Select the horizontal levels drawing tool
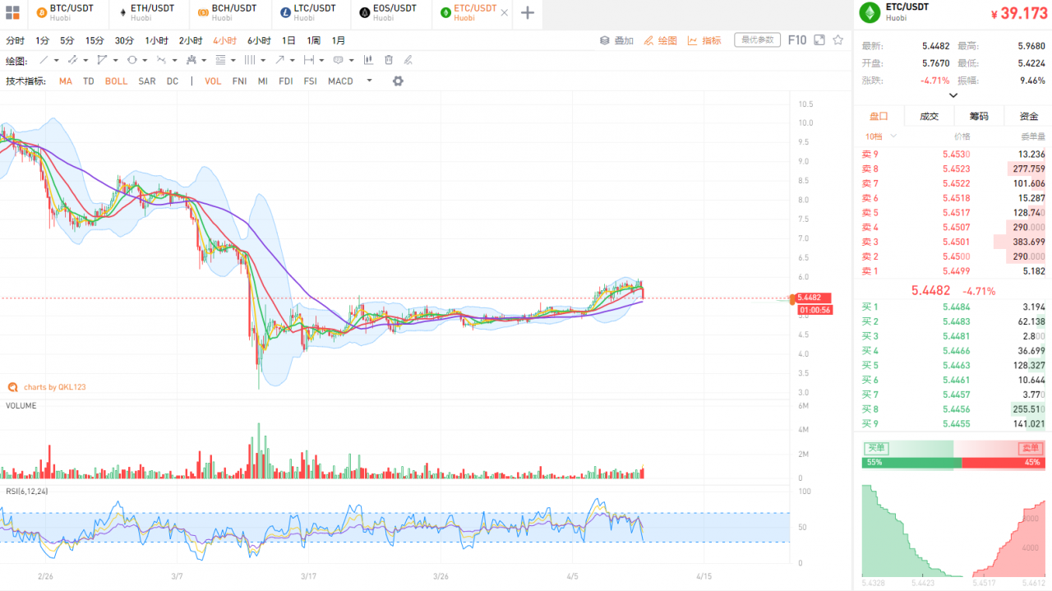The height and width of the screenshot is (591, 1052). [x=220, y=60]
